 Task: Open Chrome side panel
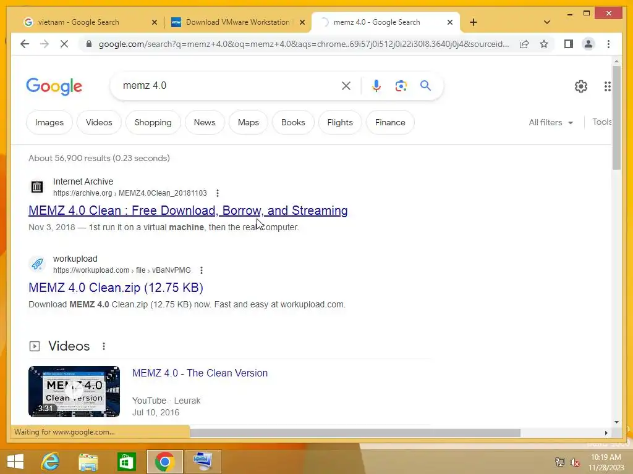click(569, 44)
